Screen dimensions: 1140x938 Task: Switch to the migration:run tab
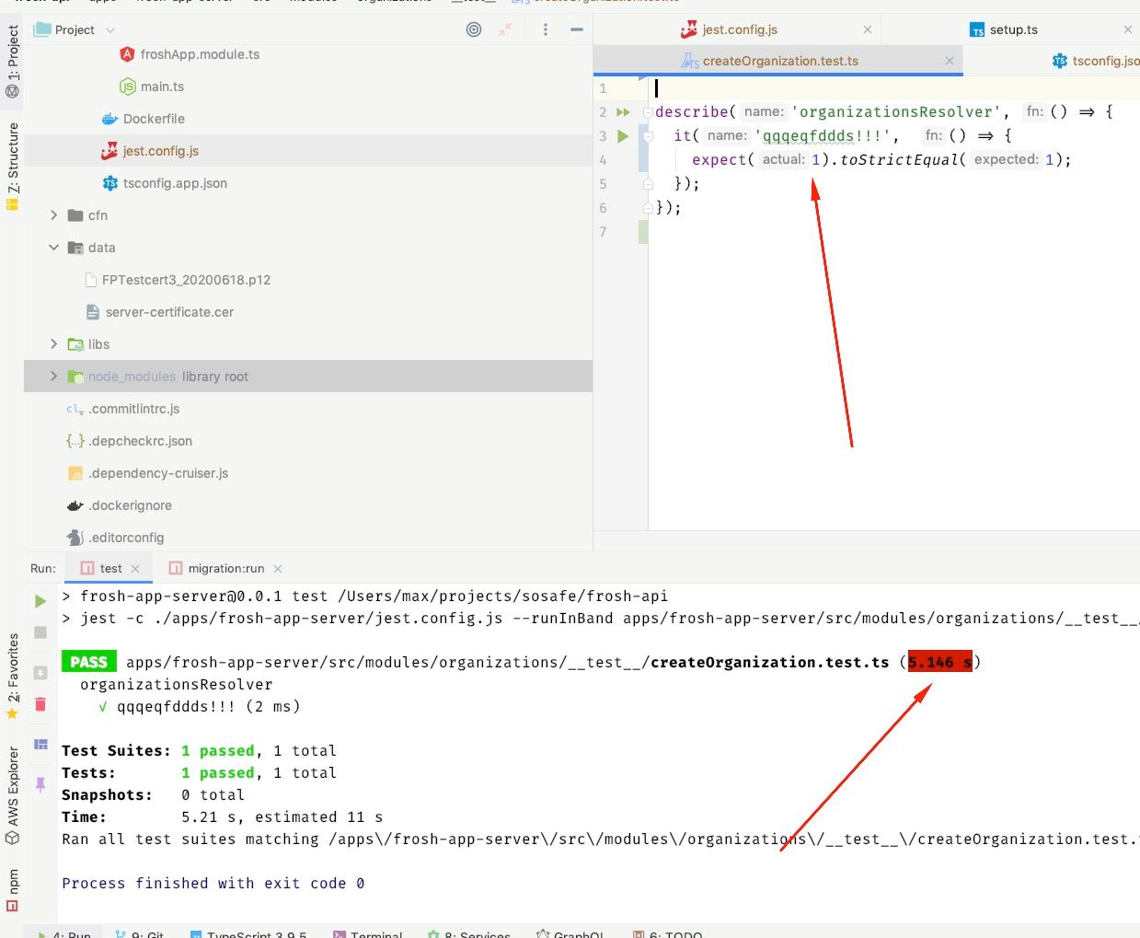click(x=217, y=569)
